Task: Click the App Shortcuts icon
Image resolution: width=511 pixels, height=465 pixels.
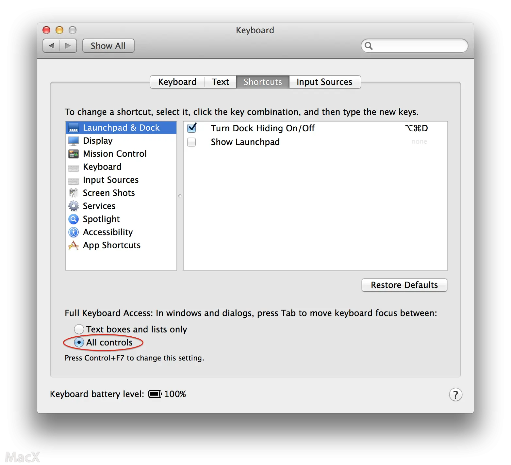Action: point(74,245)
